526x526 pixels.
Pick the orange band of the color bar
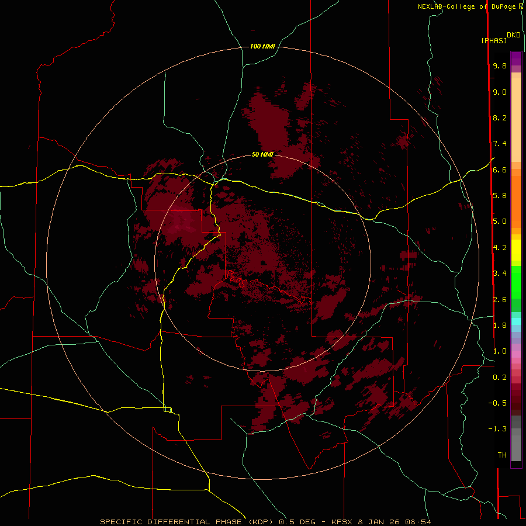(516, 201)
